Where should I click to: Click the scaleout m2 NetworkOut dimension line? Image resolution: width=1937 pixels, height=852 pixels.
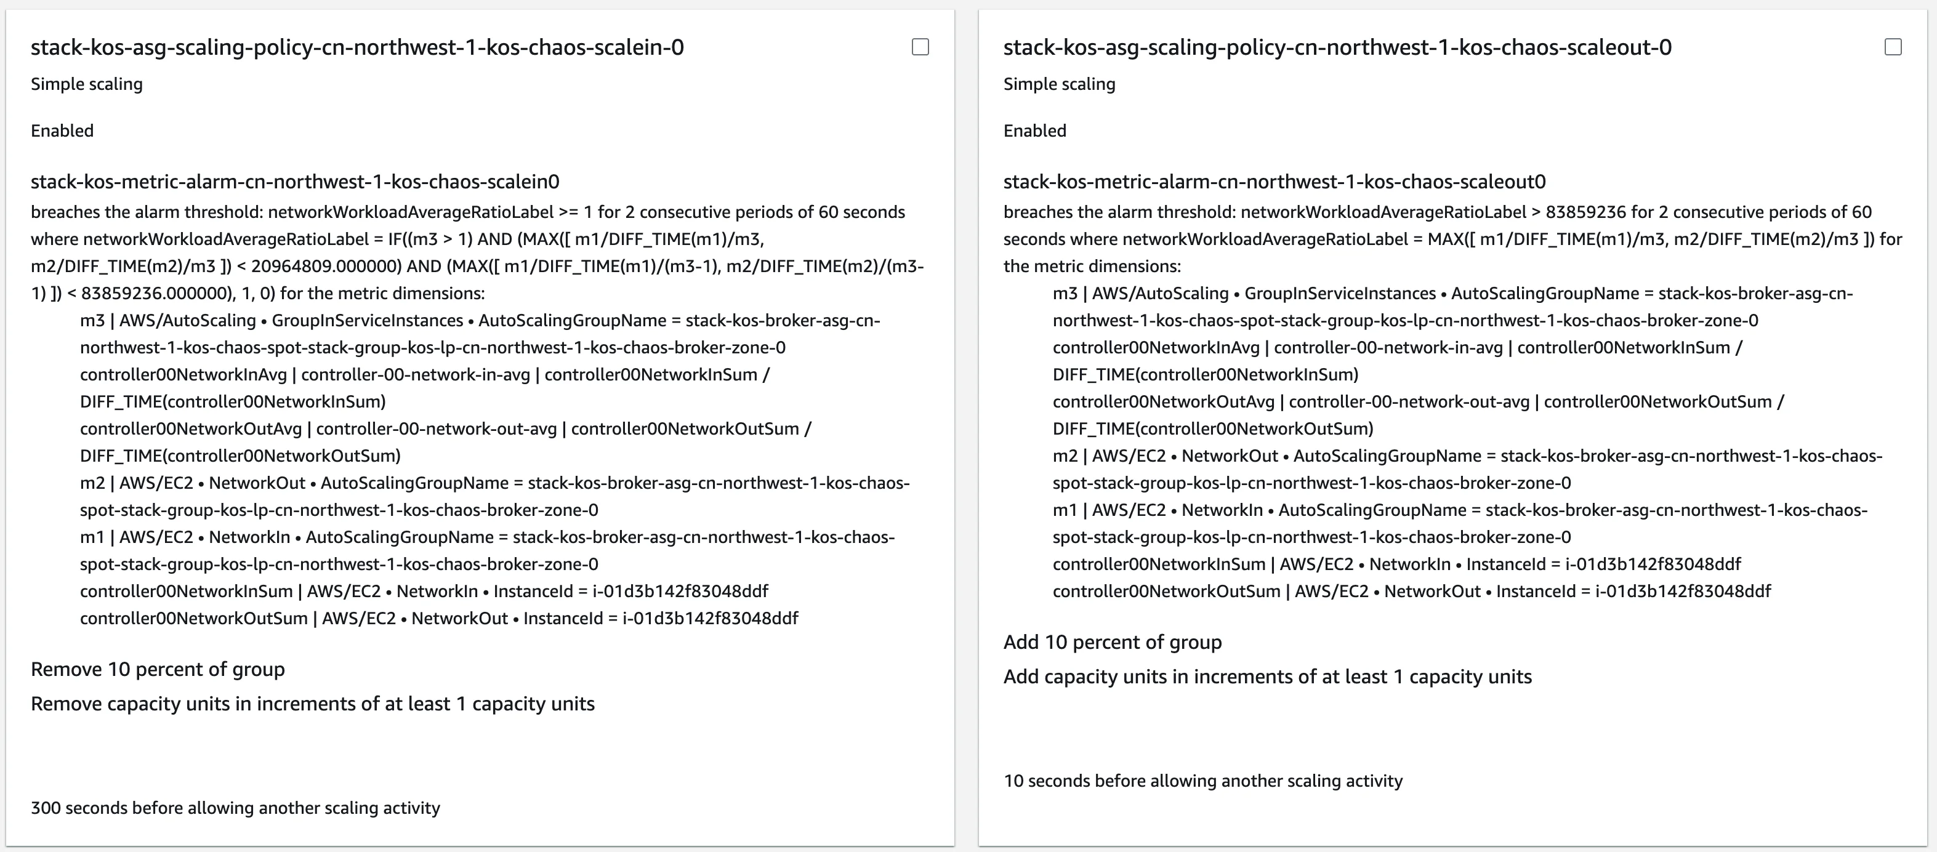point(1466,456)
